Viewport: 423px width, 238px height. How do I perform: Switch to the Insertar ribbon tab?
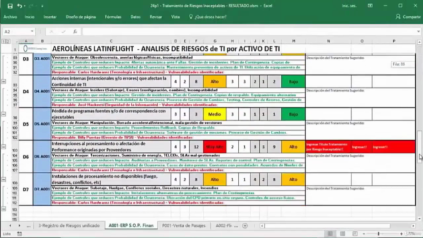pos(50,17)
